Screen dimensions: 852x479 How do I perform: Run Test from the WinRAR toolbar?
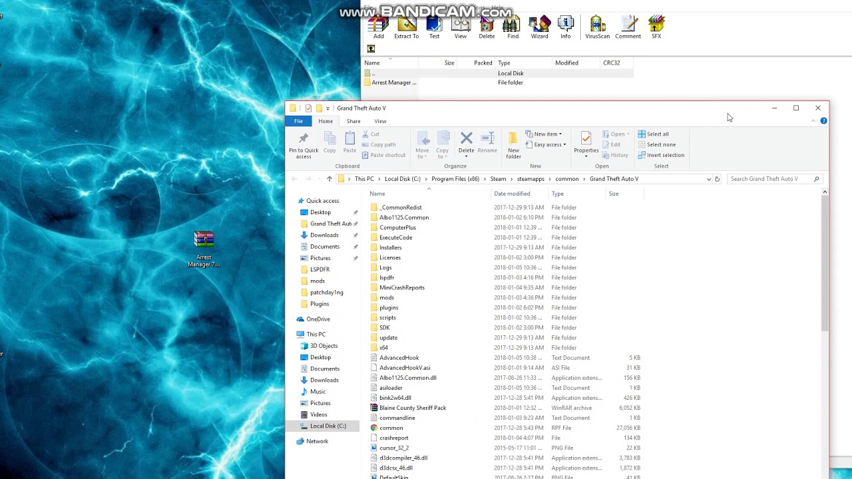pos(434,27)
